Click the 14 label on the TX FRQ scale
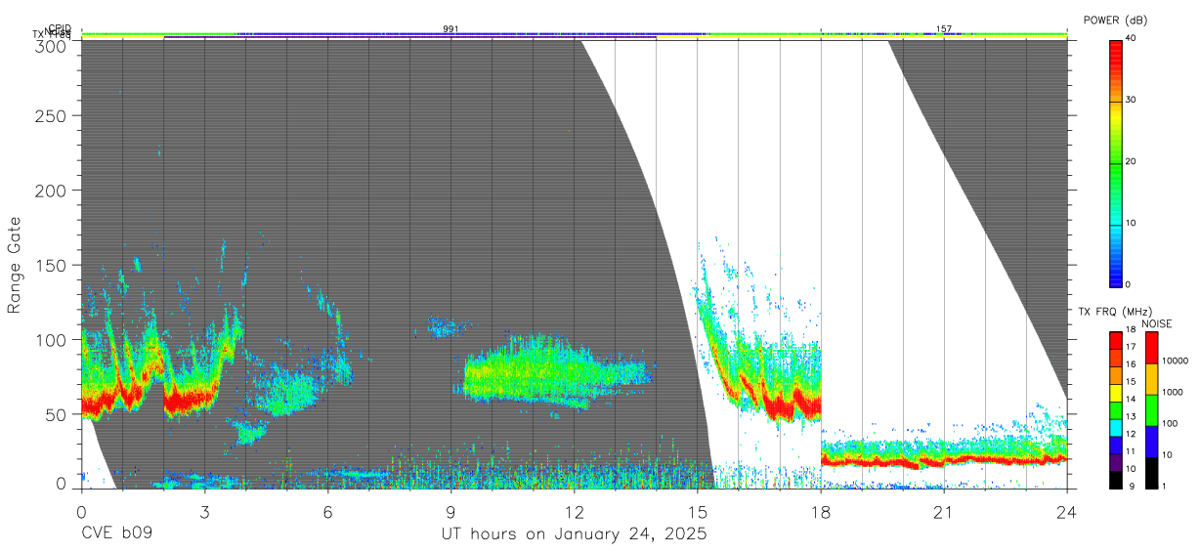The image size is (1200, 554). click(1132, 399)
